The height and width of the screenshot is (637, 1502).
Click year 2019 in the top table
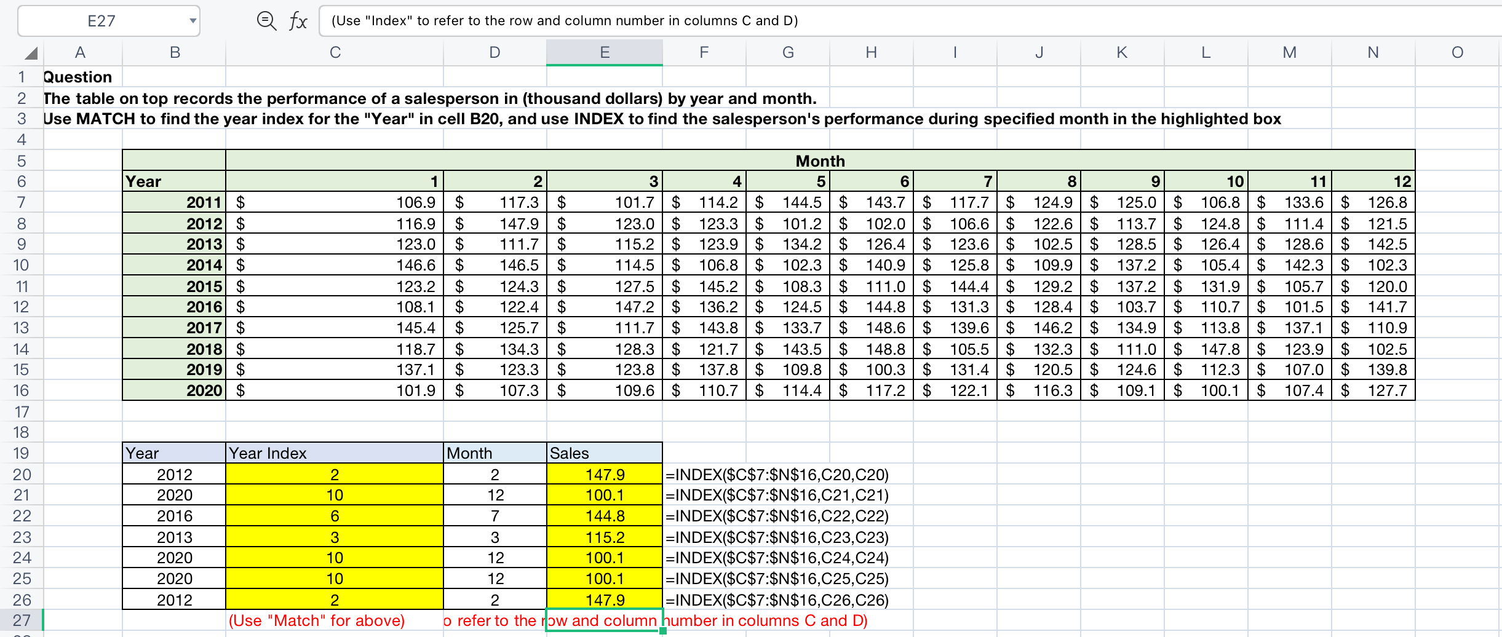click(174, 370)
